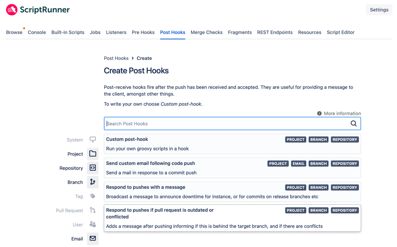Image resolution: width=397 pixels, height=247 pixels.
Task: Click BRANCH badge on outdated or conflicted hook
Action: [318, 210]
